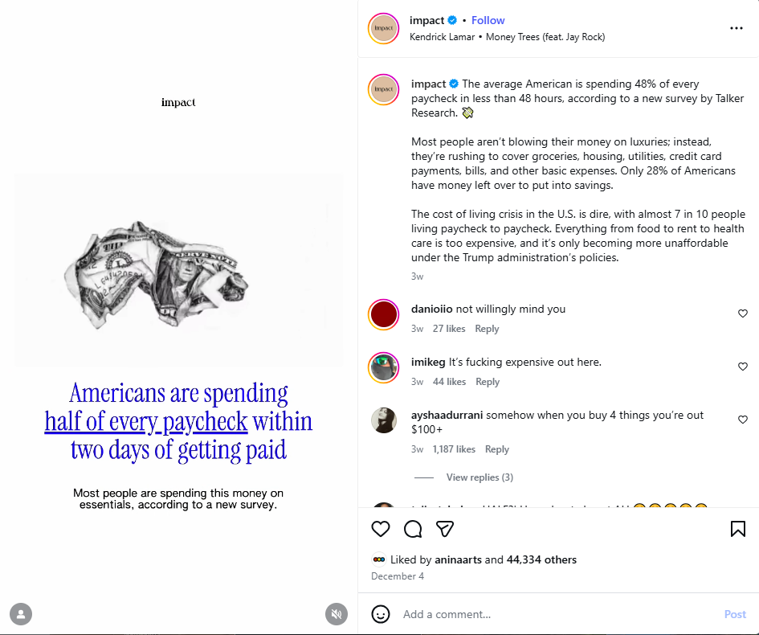Like imikeg's comment with its heart

pyautogui.click(x=742, y=367)
